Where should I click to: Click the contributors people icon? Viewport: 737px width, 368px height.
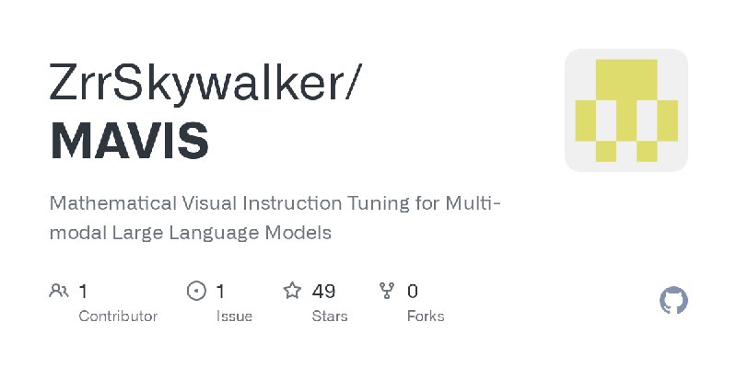click(59, 291)
